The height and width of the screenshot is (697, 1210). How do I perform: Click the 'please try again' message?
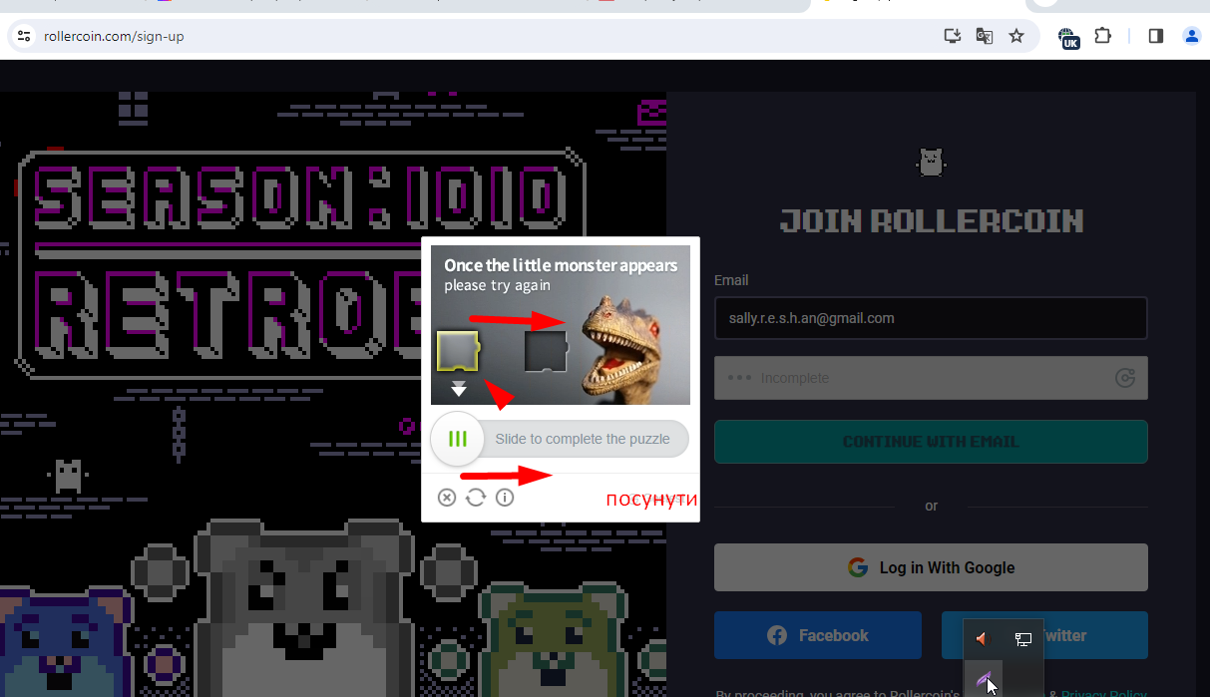point(497,285)
